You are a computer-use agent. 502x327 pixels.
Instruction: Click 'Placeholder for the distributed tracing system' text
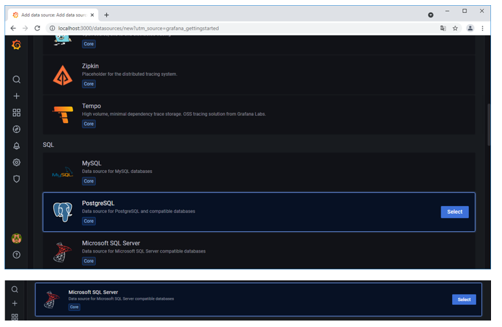coord(129,74)
